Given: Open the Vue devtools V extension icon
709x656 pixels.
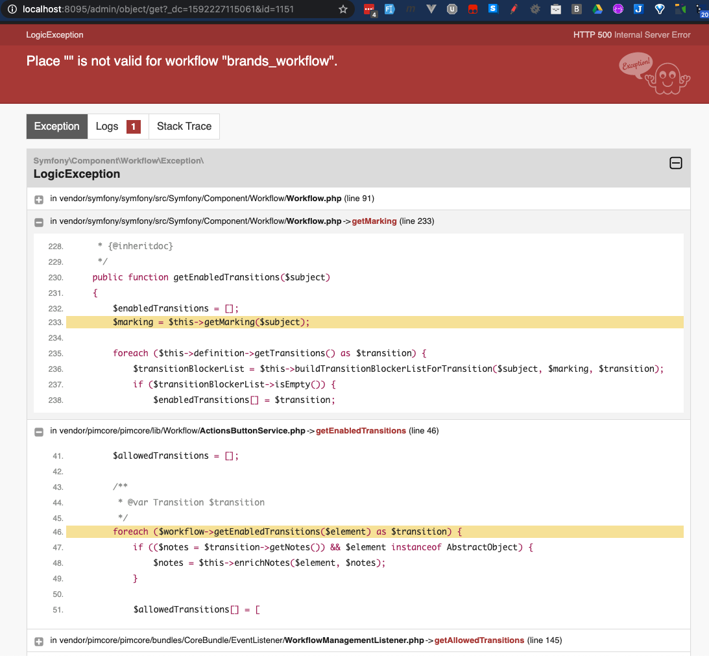Looking at the screenshot, I should (x=431, y=9).
